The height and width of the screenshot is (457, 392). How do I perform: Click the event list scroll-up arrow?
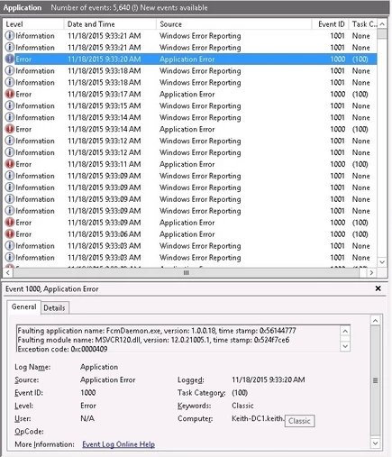tap(382, 24)
